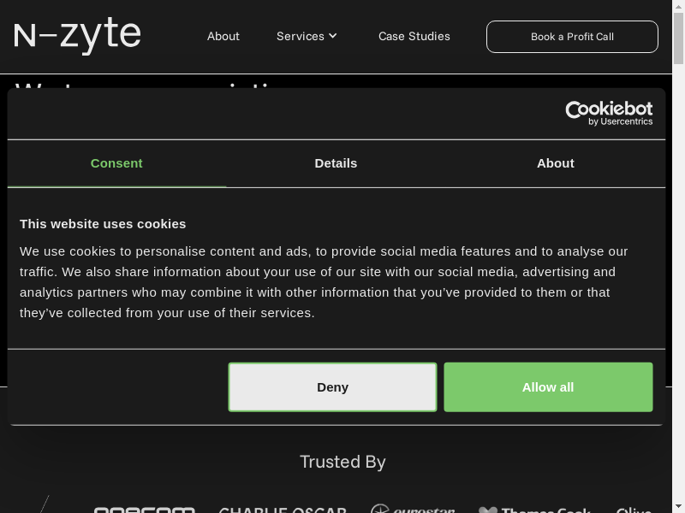Click the page's vertical scrollbar
This screenshot has width=685, height=513.
[678, 256]
